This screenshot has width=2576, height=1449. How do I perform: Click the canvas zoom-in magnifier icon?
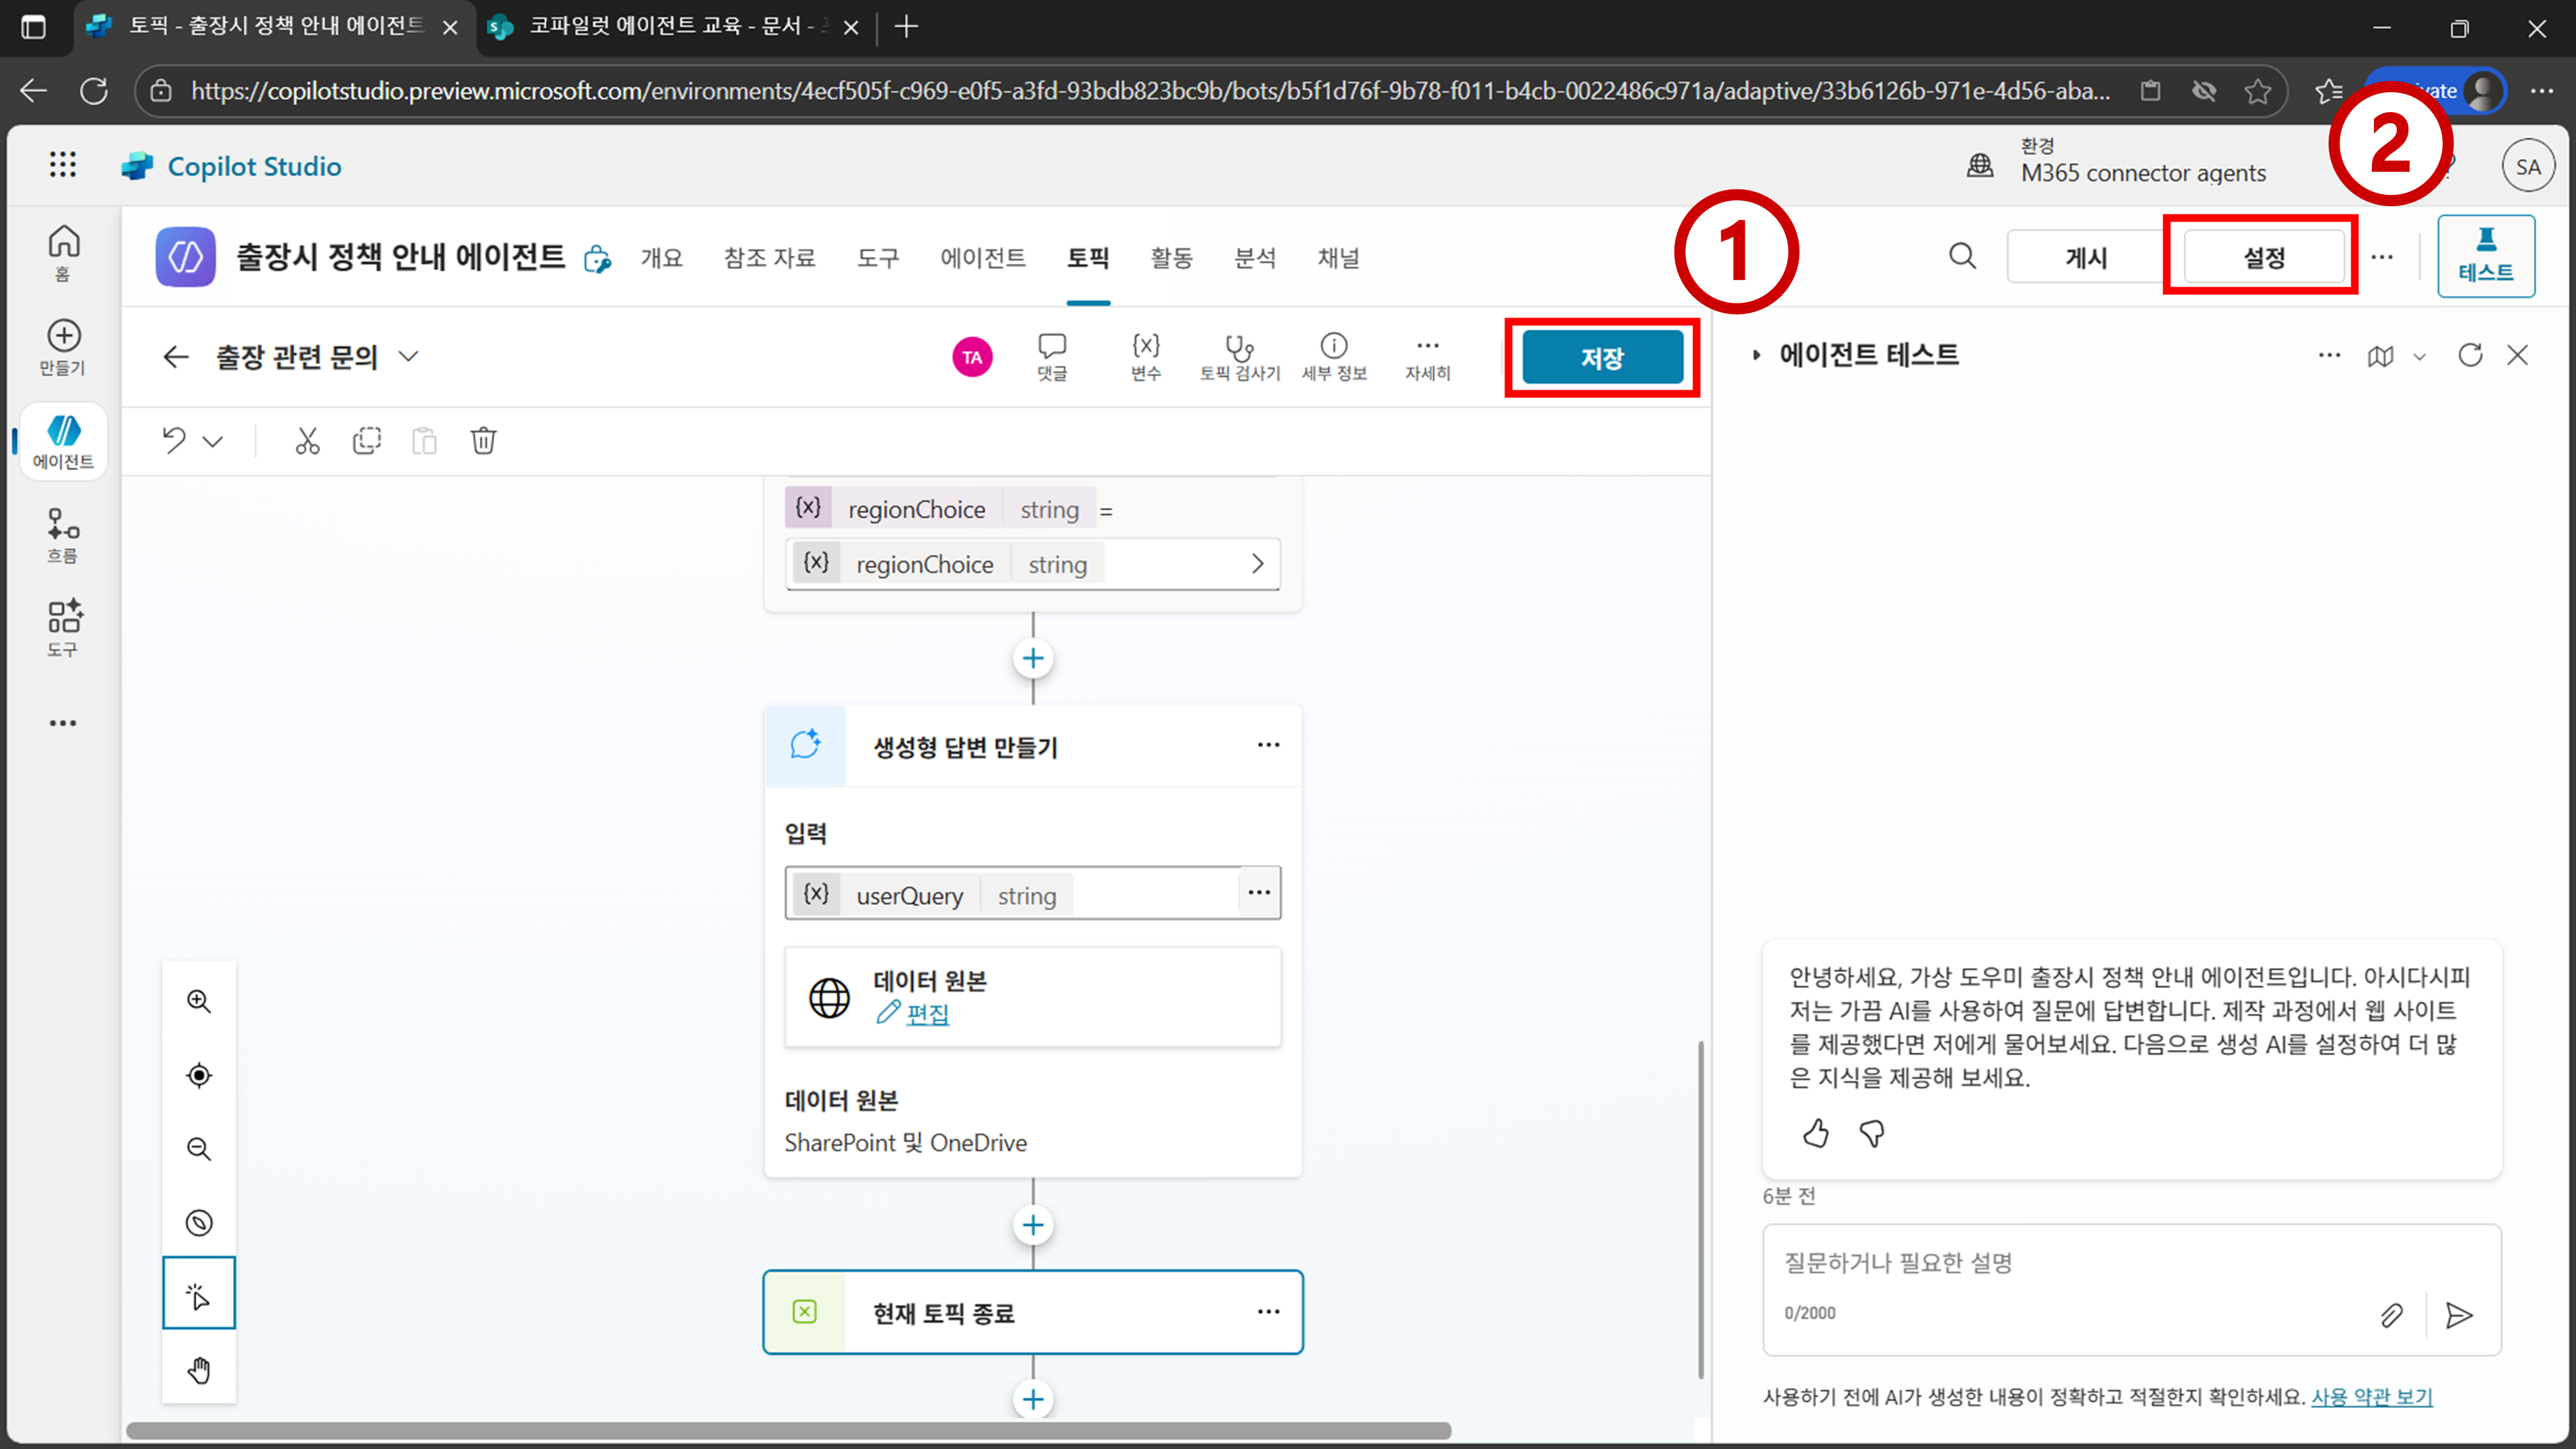click(x=199, y=1001)
